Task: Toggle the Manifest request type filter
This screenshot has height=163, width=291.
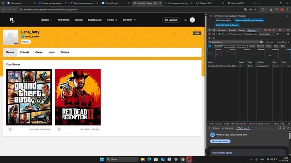Action: tap(261, 46)
